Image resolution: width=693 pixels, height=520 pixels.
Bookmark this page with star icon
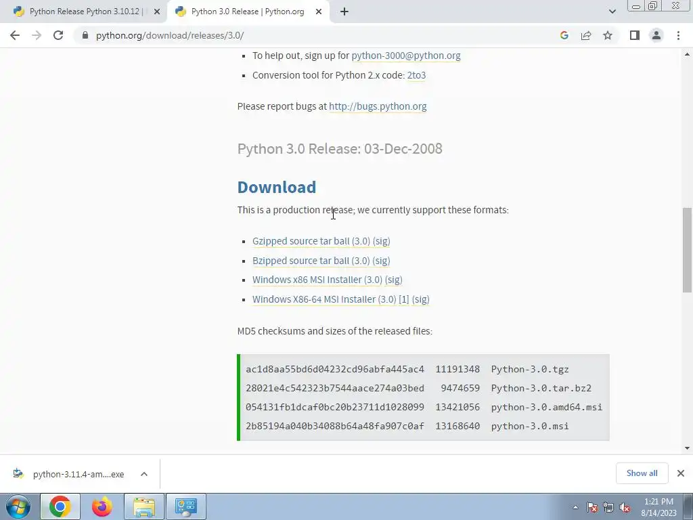tap(608, 35)
